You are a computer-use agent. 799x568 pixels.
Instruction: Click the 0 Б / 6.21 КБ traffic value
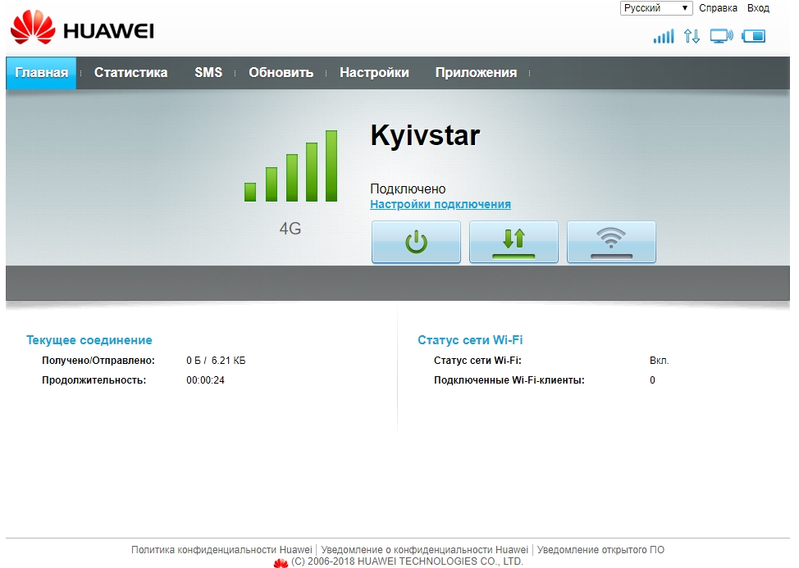[216, 361]
